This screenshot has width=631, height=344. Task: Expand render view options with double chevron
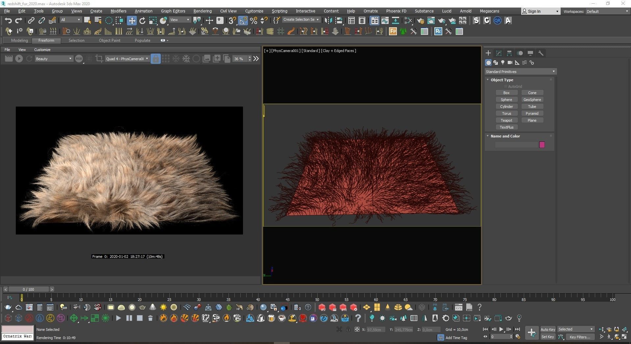[x=256, y=59]
